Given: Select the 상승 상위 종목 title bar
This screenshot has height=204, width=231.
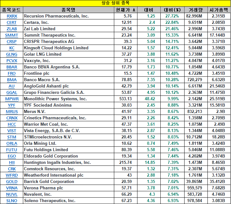Looking at the screenshot, I should pos(115,3).
